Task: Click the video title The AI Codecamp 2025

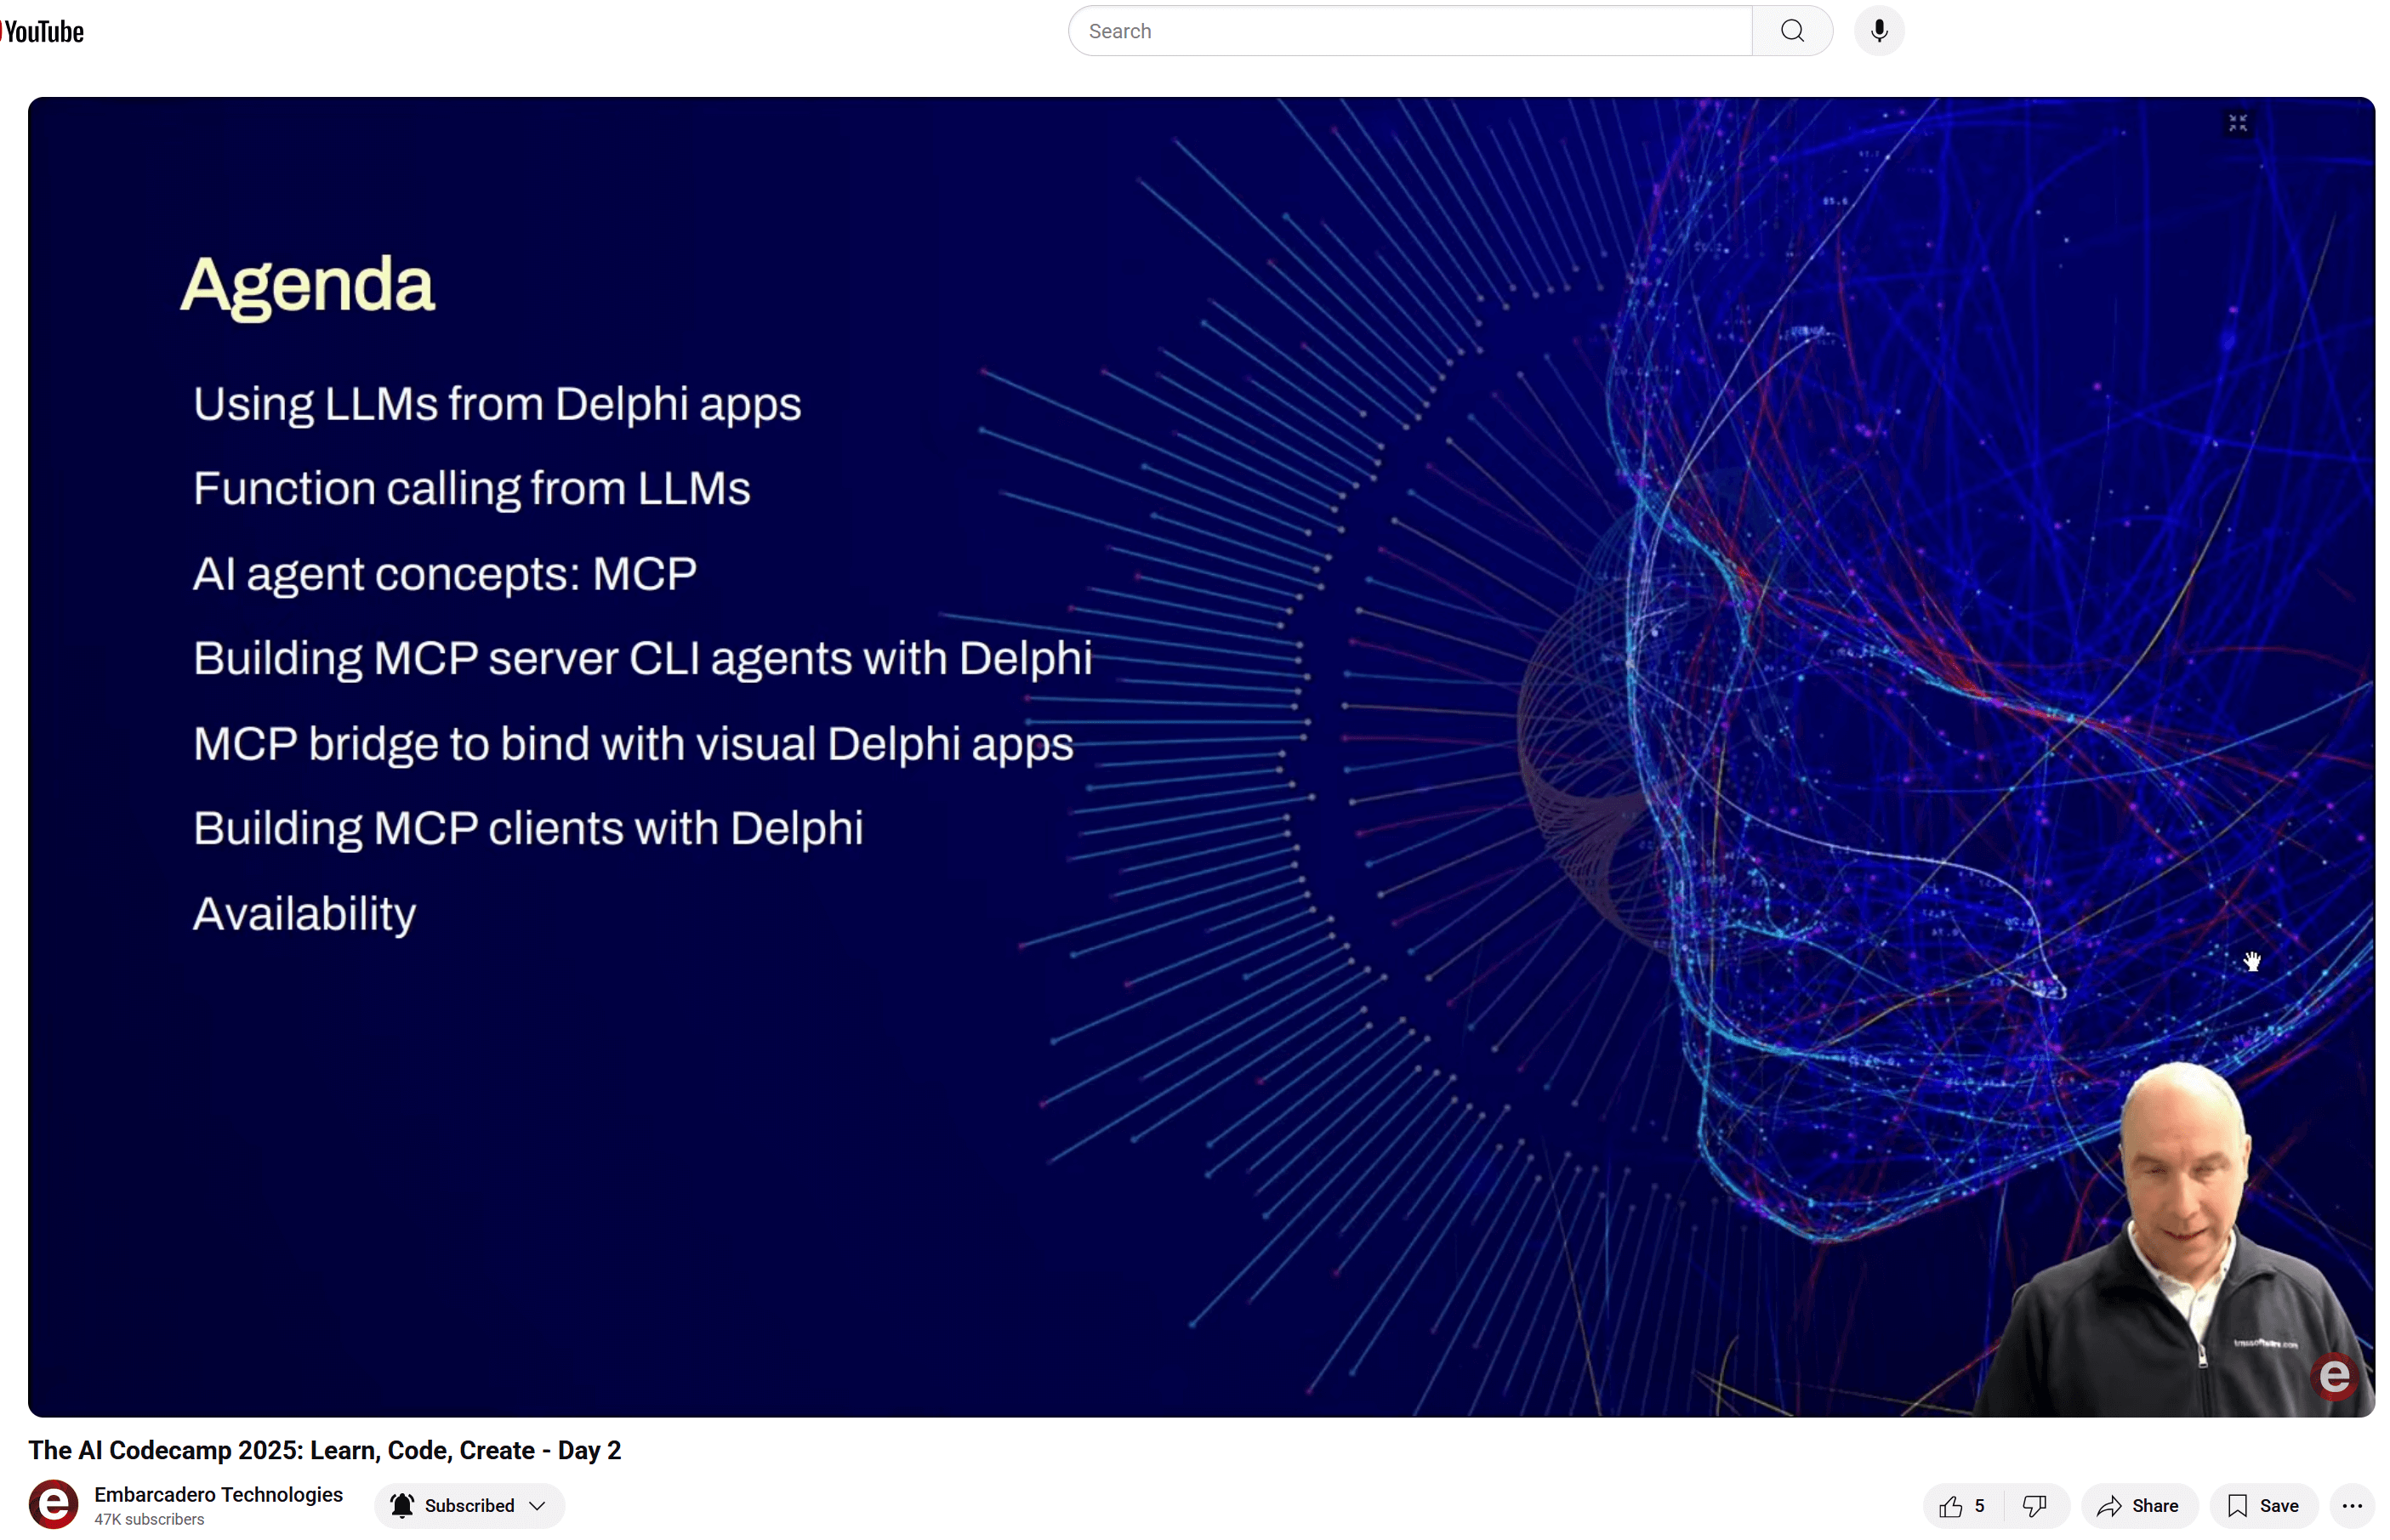Action: (x=324, y=1450)
